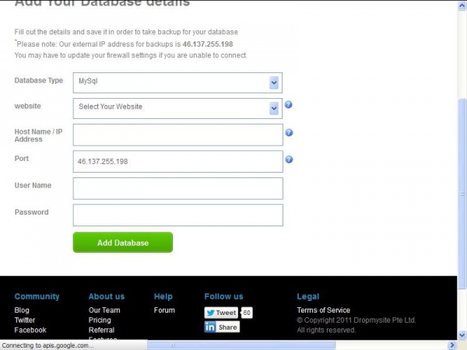Screen dimensions: 467x350
Task: Click the Connecting to apis.google.com status text
Action: coord(47,345)
